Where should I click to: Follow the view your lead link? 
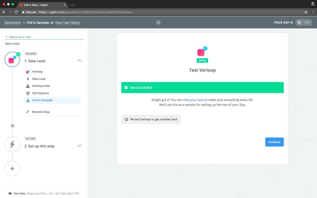[x=193, y=100]
